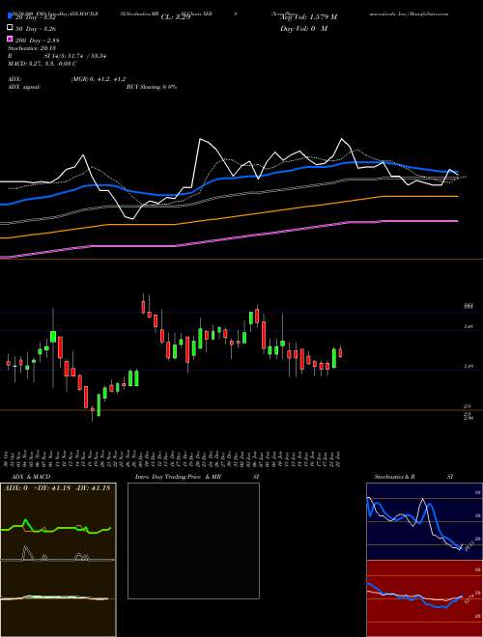483x637 pixels.
Task: Click the 'CL: 3.29' closing price label
Action: pyautogui.click(x=176, y=17)
